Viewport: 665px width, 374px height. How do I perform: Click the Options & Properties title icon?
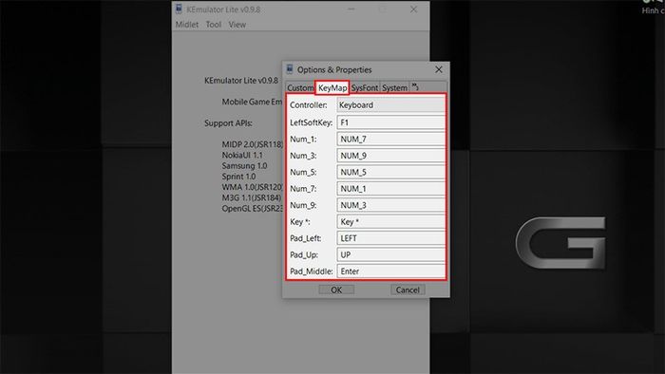[x=290, y=69]
